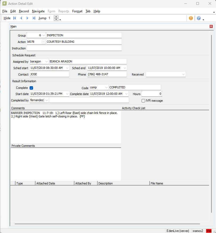Click into the Instruction field
Viewport: 216px width, 233px height.
pyautogui.click(x=74, y=48)
